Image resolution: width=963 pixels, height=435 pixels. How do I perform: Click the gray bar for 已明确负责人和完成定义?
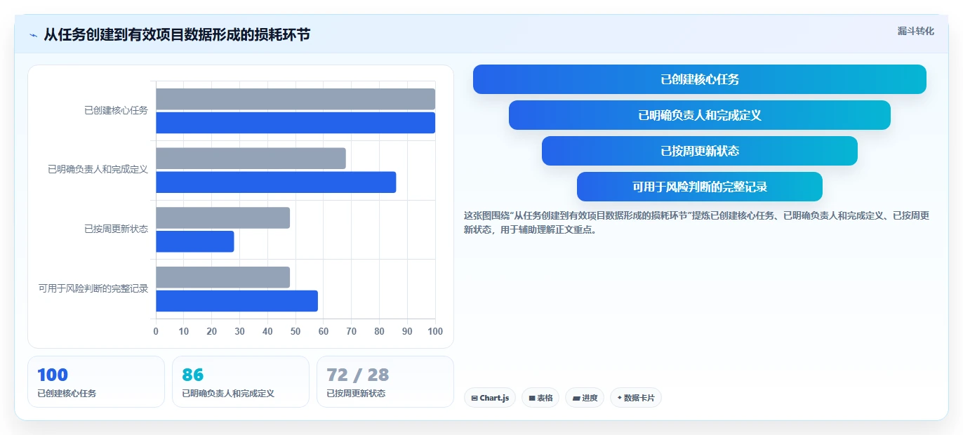tap(251, 159)
